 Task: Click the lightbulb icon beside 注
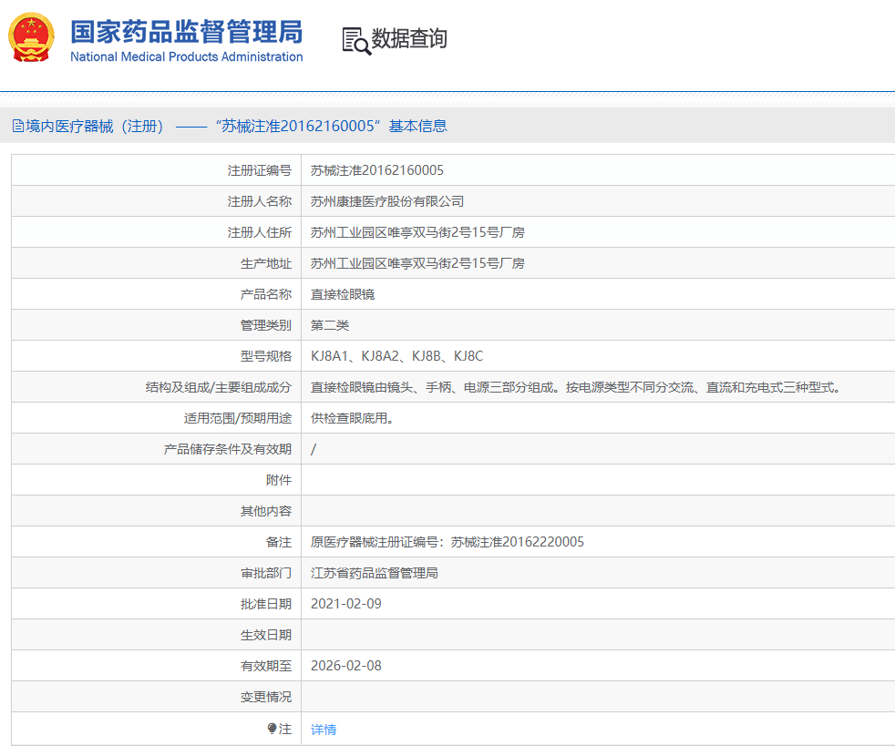pos(272,729)
